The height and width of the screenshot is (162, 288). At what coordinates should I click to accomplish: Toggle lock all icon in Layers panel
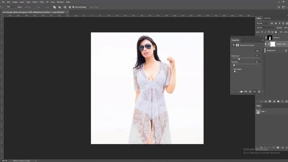click(276, 32)
